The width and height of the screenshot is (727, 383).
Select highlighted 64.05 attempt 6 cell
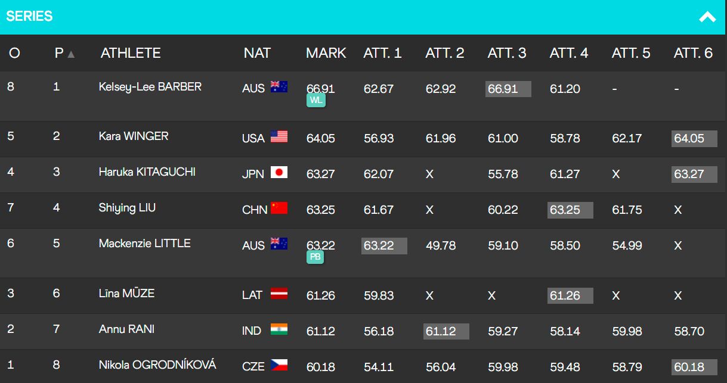[694, 139]
